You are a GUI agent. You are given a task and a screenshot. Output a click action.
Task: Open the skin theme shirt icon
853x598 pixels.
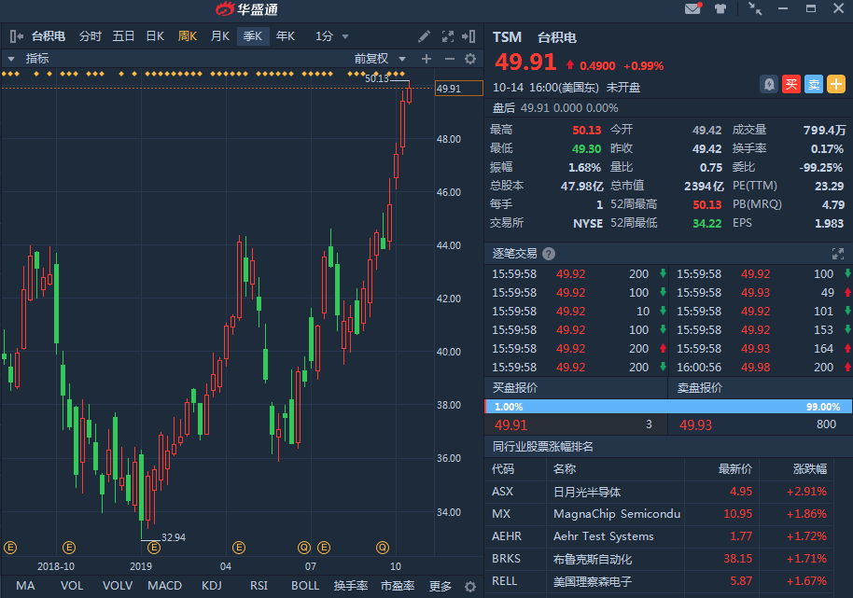[720, 8]
